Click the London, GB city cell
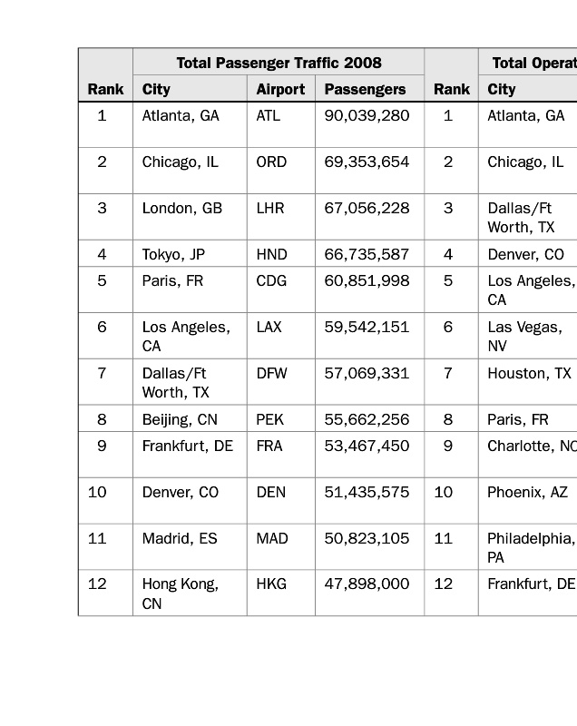 coord(182,209)
